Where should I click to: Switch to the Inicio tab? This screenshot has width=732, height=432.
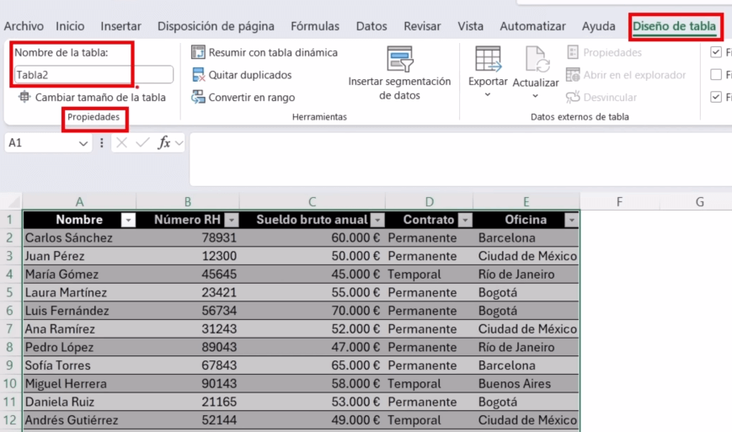coord(70,26)
